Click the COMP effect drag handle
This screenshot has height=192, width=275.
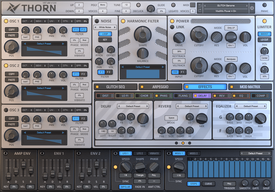[x=267, y=96]
